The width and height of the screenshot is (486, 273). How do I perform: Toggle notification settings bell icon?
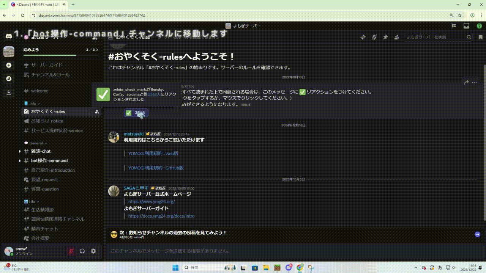[374, 37]
